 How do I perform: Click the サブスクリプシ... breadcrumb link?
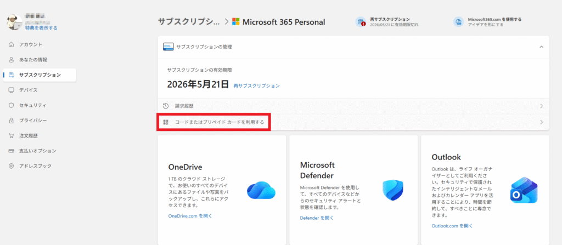pyautogui.click(x=189, y=21)
